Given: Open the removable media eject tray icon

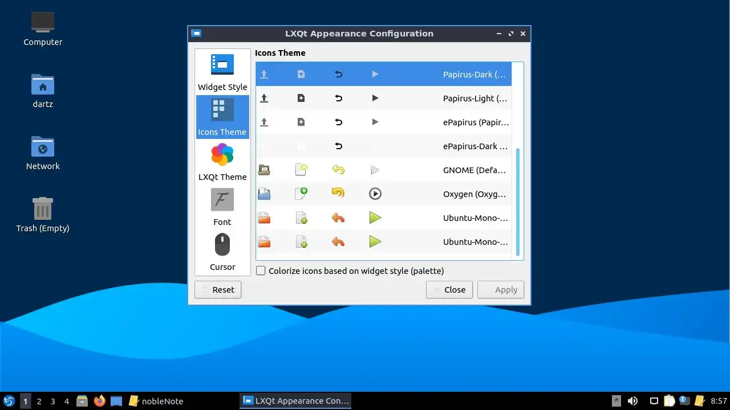Looking at the screenshot, I should (617, 401).
